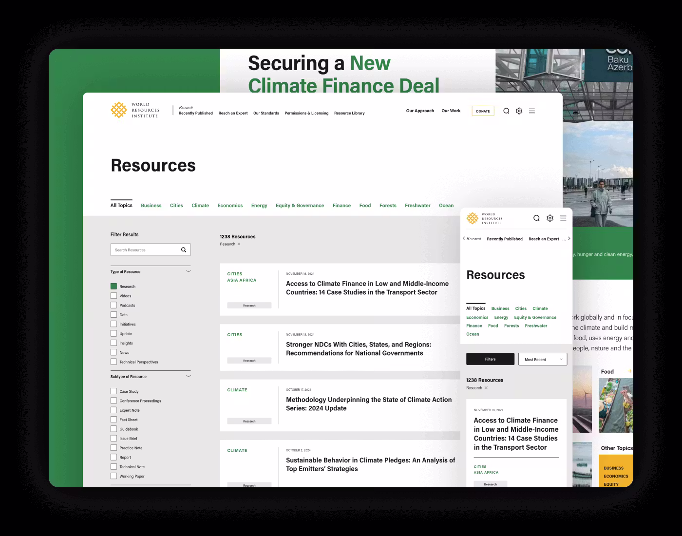Image resolution: width=682 pixels, height=536 pixels.
Task: Click left chevron beside Research in mobile nav
Action: click(464, 239)
